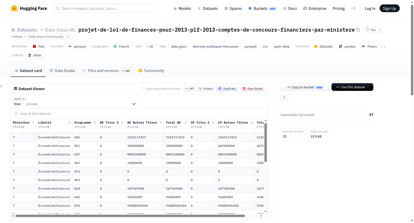
Task: Sort the CP Titre 2 column
Action: pyautogui.click(x=213, y=123)
